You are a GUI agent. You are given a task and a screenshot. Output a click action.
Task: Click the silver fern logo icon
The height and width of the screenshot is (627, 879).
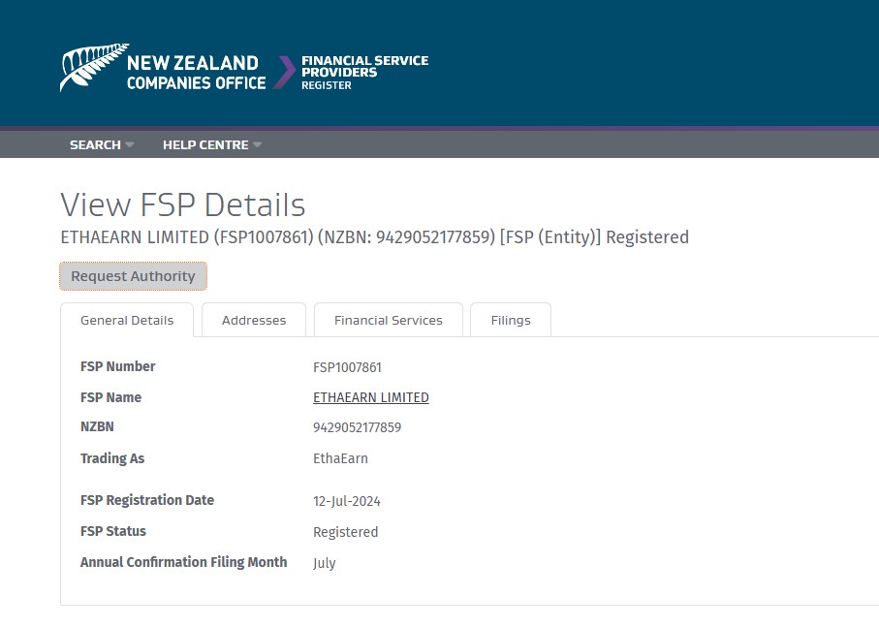94,67
